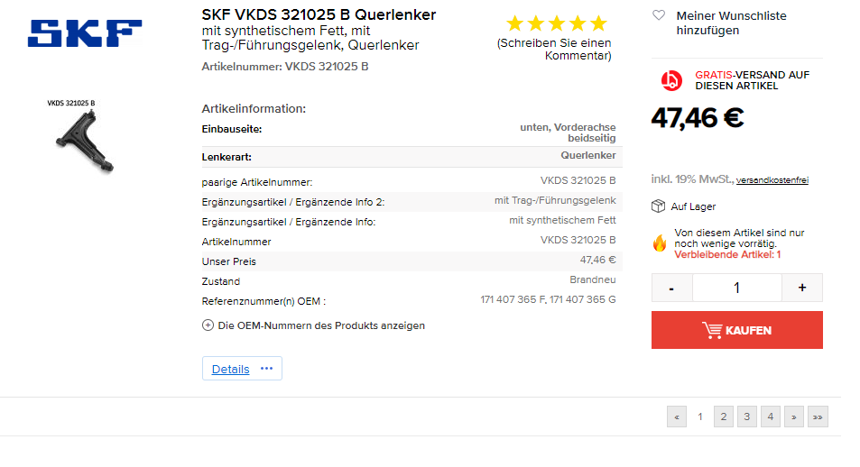Image resolution: width=860 pixels, height=467 pixels.
Task: Go to the previous page arrow
Action: point(676,417)
